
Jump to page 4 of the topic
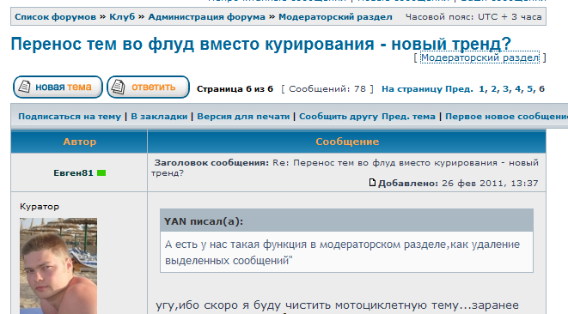click(x=518, y=89)
